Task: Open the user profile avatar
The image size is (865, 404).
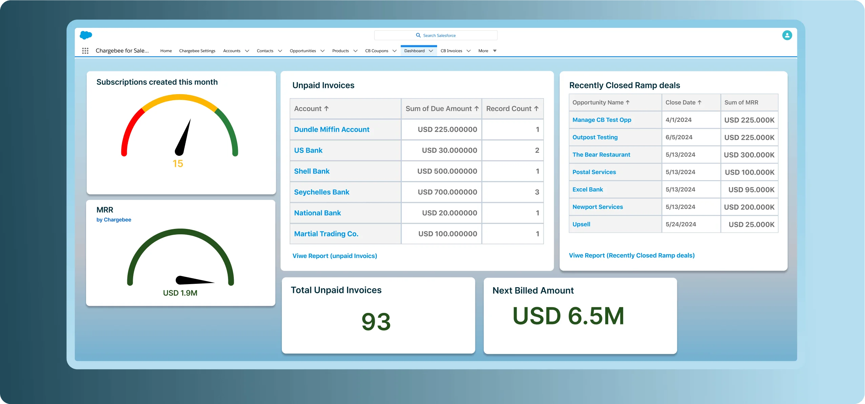Action: [x=787, y=35]
